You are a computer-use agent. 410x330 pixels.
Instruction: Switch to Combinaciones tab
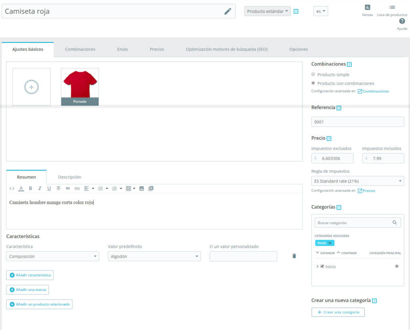80,49
